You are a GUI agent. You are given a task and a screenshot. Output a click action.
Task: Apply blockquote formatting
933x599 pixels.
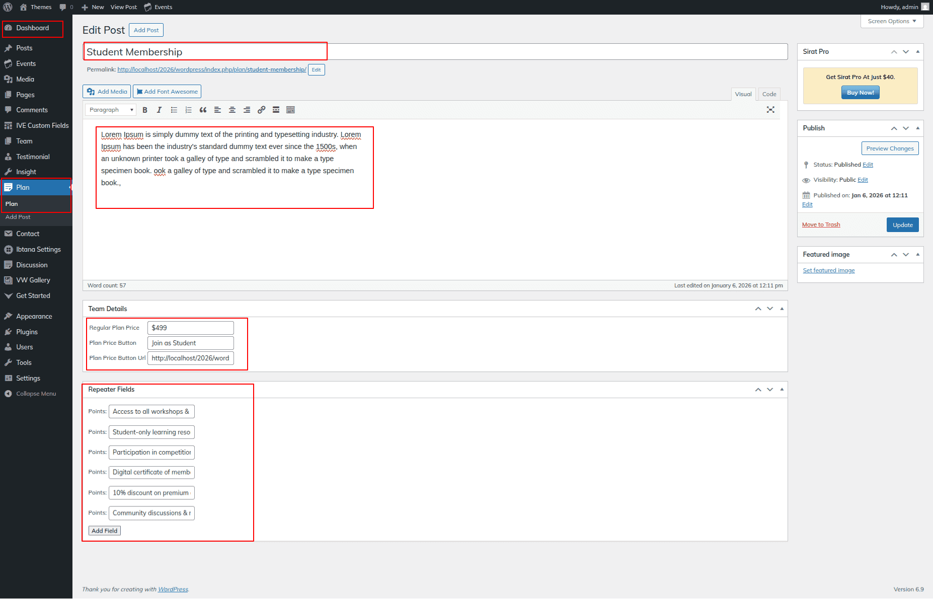(x=203, y=110)
